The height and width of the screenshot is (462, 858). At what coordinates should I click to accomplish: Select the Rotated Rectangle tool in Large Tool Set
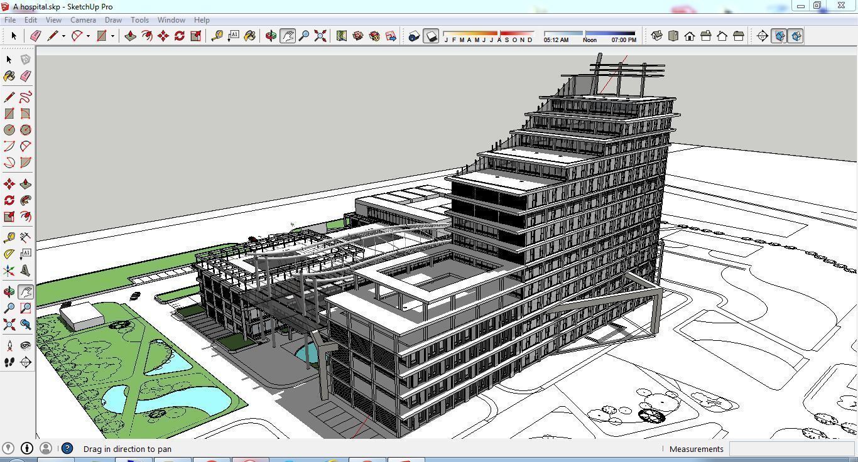pos(26,114)
